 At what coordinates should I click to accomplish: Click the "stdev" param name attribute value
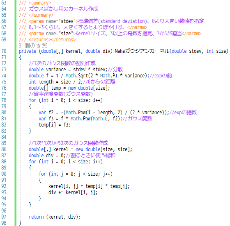pyautogui.click(x=67, y=21)
